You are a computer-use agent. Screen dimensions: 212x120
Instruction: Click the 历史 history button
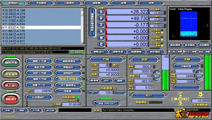coord(8,110)
